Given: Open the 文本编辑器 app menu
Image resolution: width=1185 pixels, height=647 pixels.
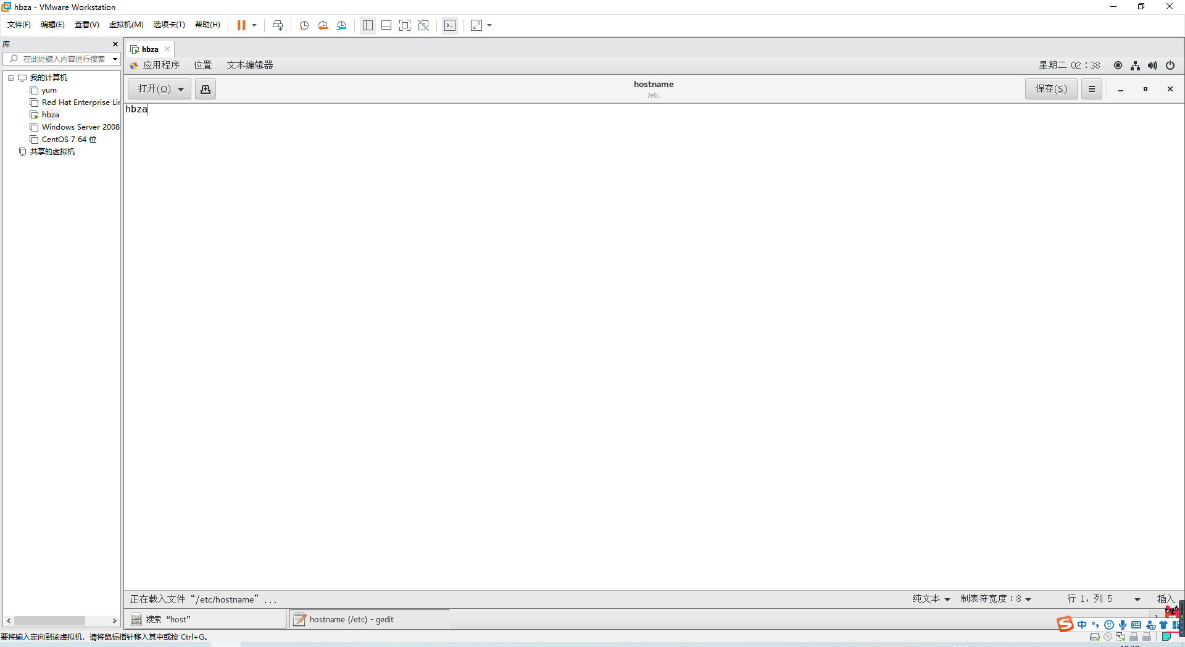Looking at the screenshot, I should (249, 65).
